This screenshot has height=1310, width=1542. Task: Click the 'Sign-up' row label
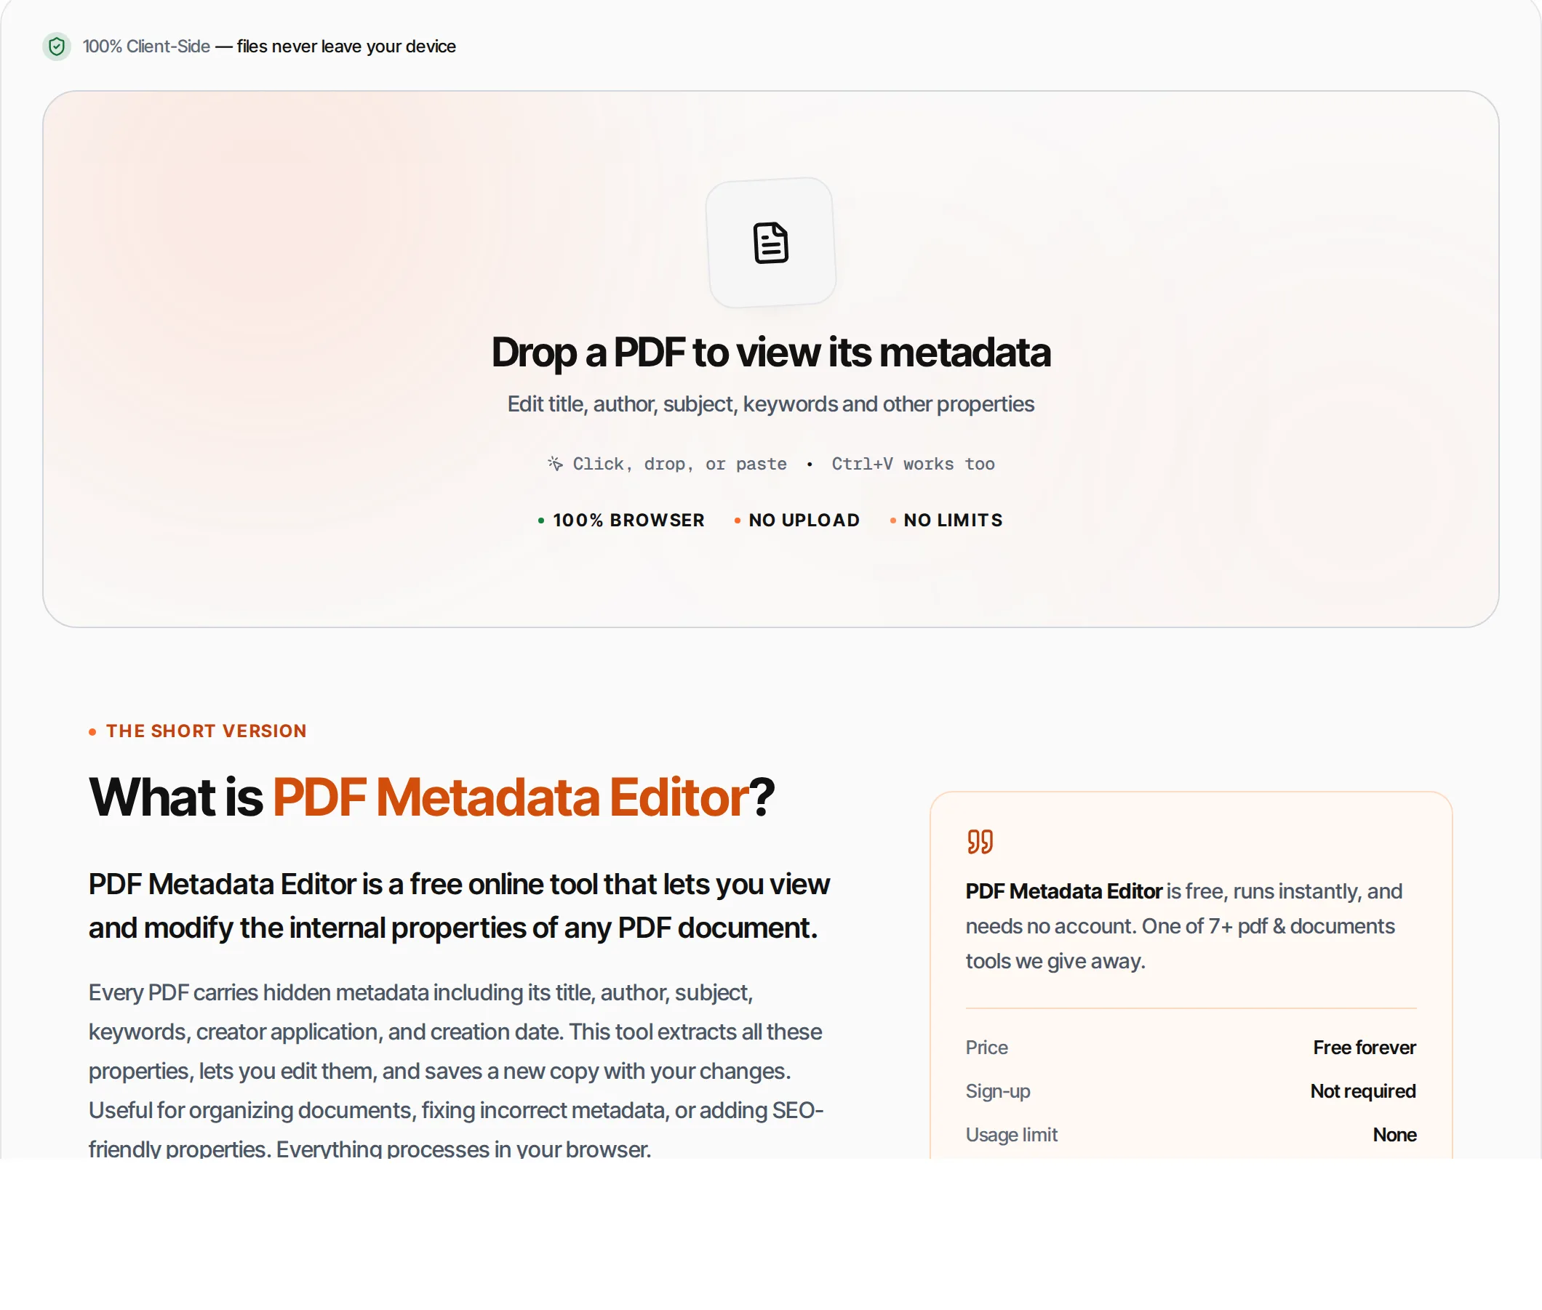(997, 1092)
